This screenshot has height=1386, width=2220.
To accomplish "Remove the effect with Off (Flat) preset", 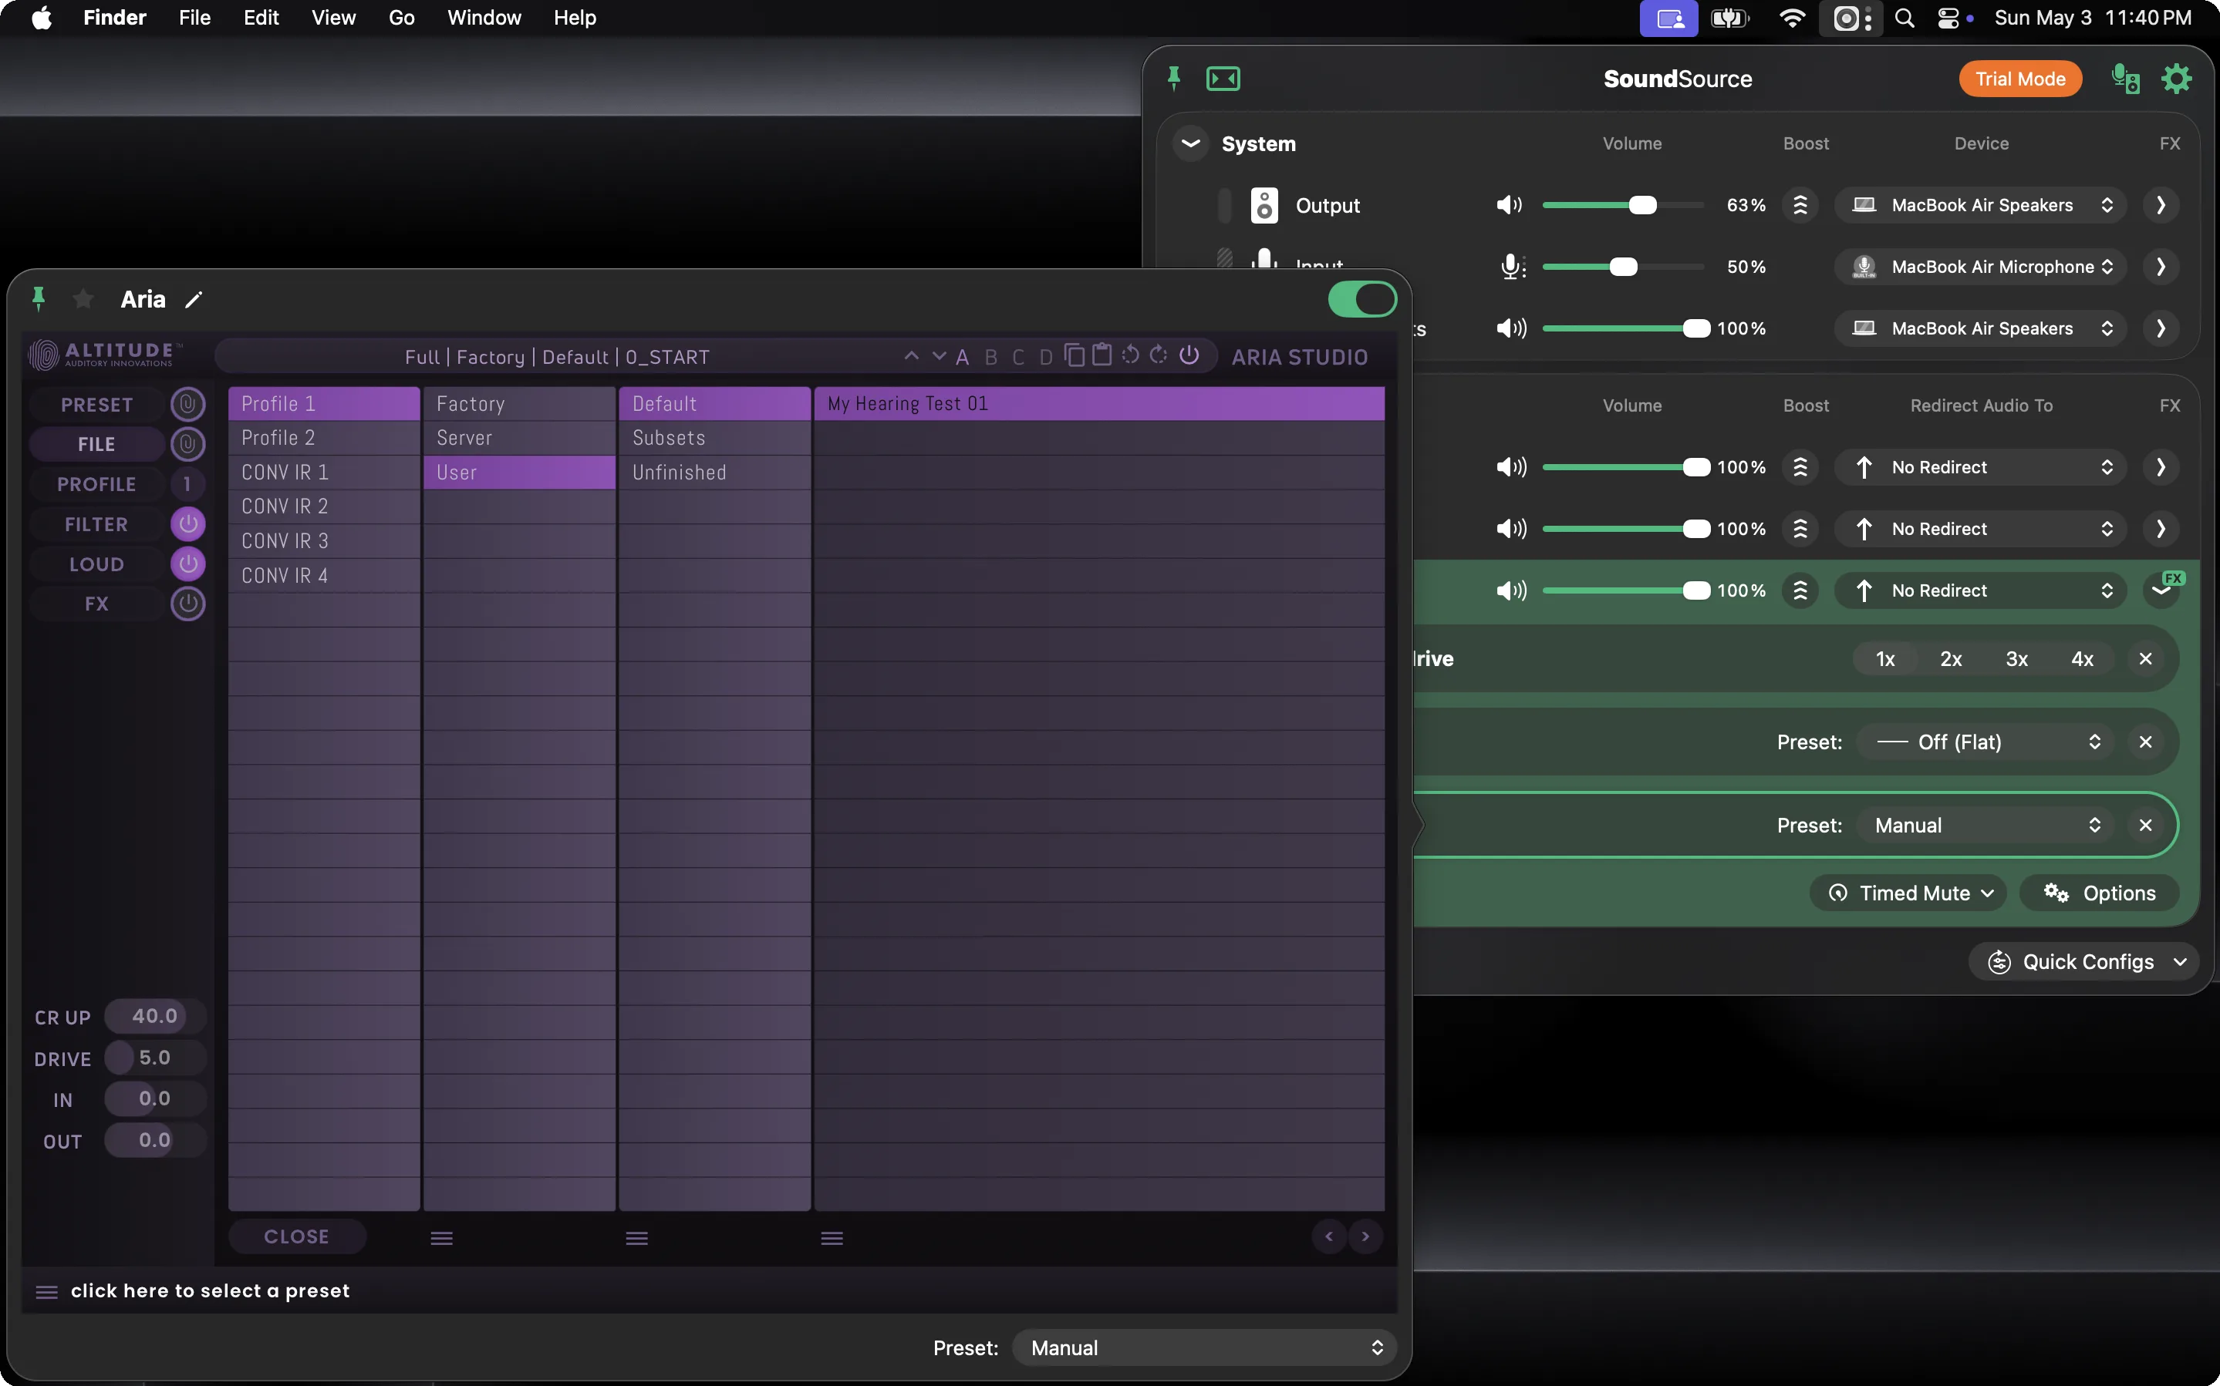I will [2146, 742].
